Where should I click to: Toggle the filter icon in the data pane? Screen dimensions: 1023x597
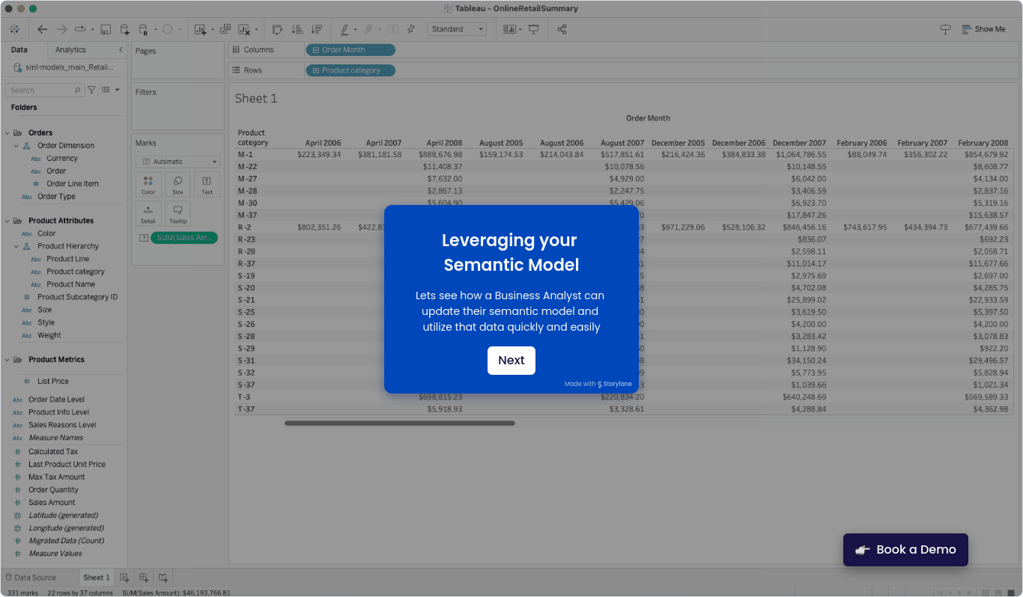coord(91,89)
